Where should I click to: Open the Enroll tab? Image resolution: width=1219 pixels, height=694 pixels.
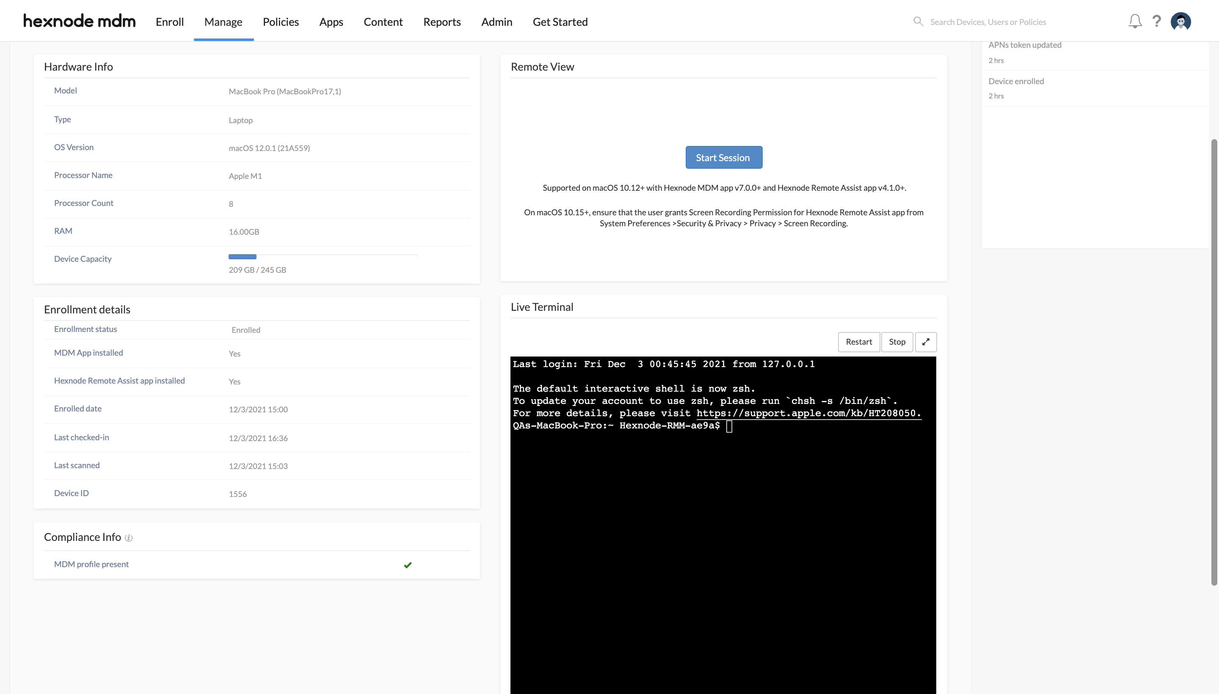click(x=170, y=22)
